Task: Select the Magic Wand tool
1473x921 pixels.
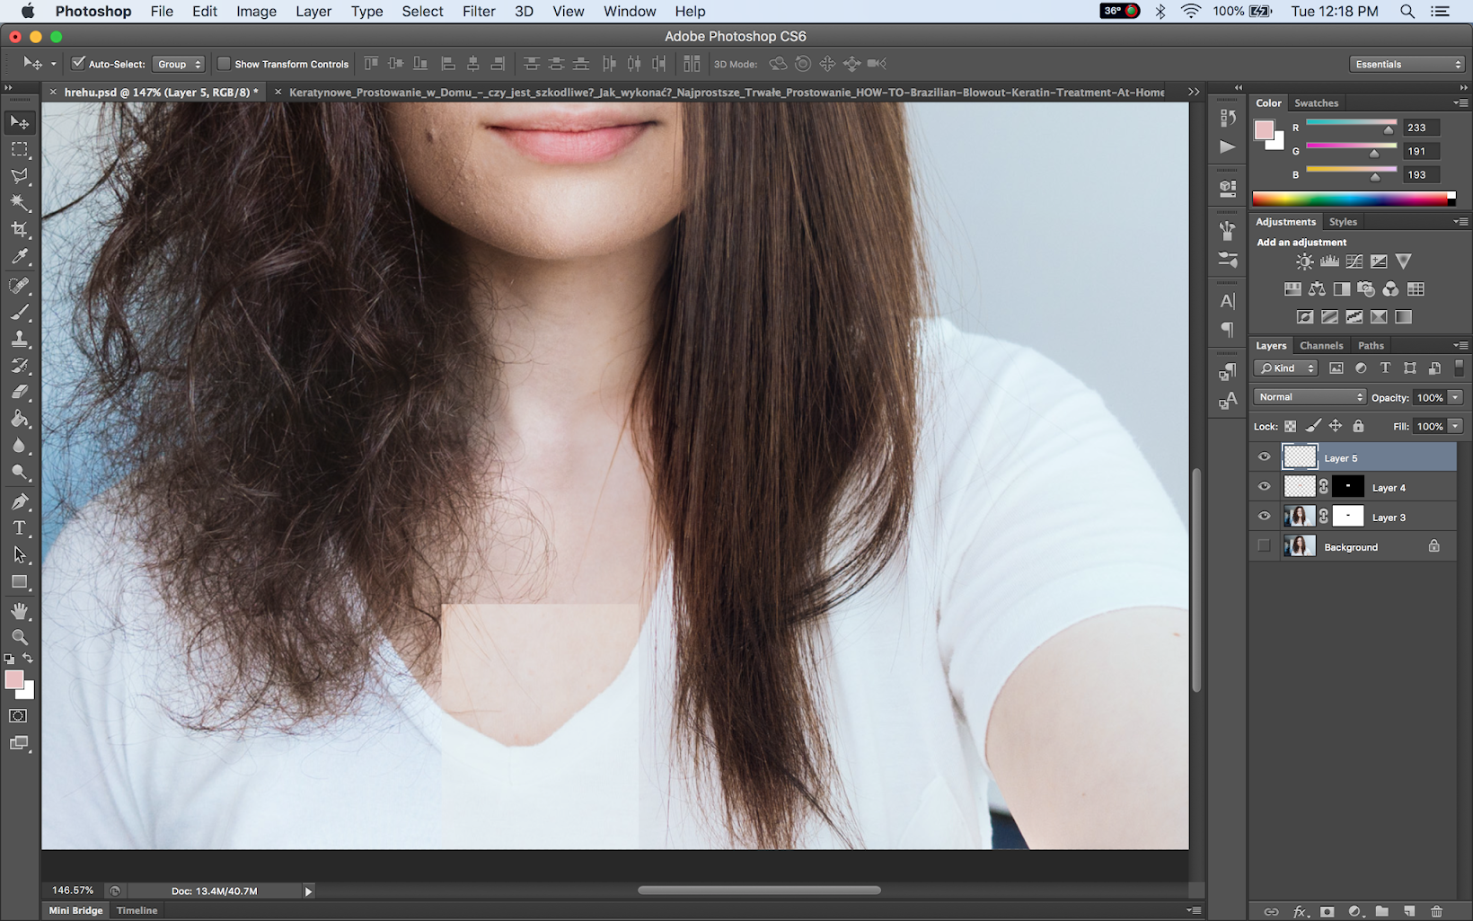Action: [20, 203]
